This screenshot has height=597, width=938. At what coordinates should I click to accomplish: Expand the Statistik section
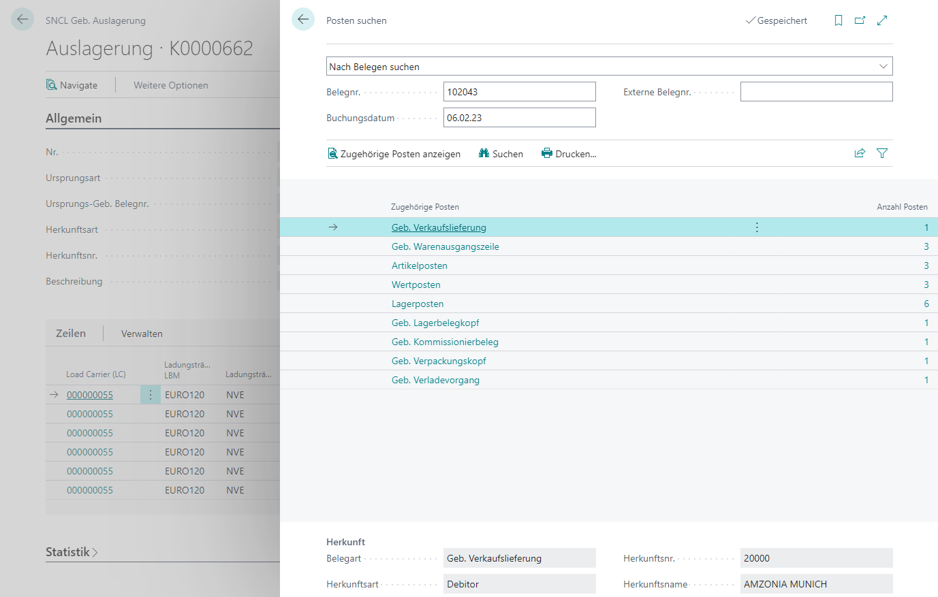(x=72, y=552)
